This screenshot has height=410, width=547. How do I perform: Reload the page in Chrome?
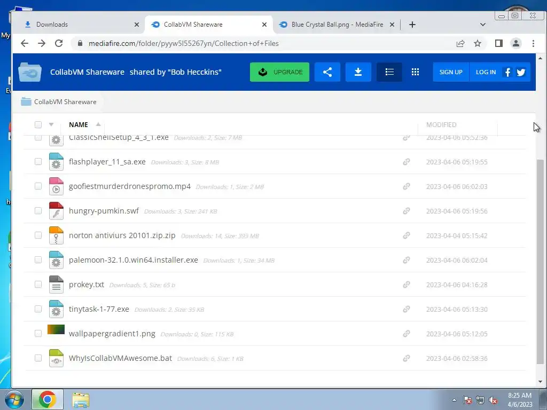(59, 43)
